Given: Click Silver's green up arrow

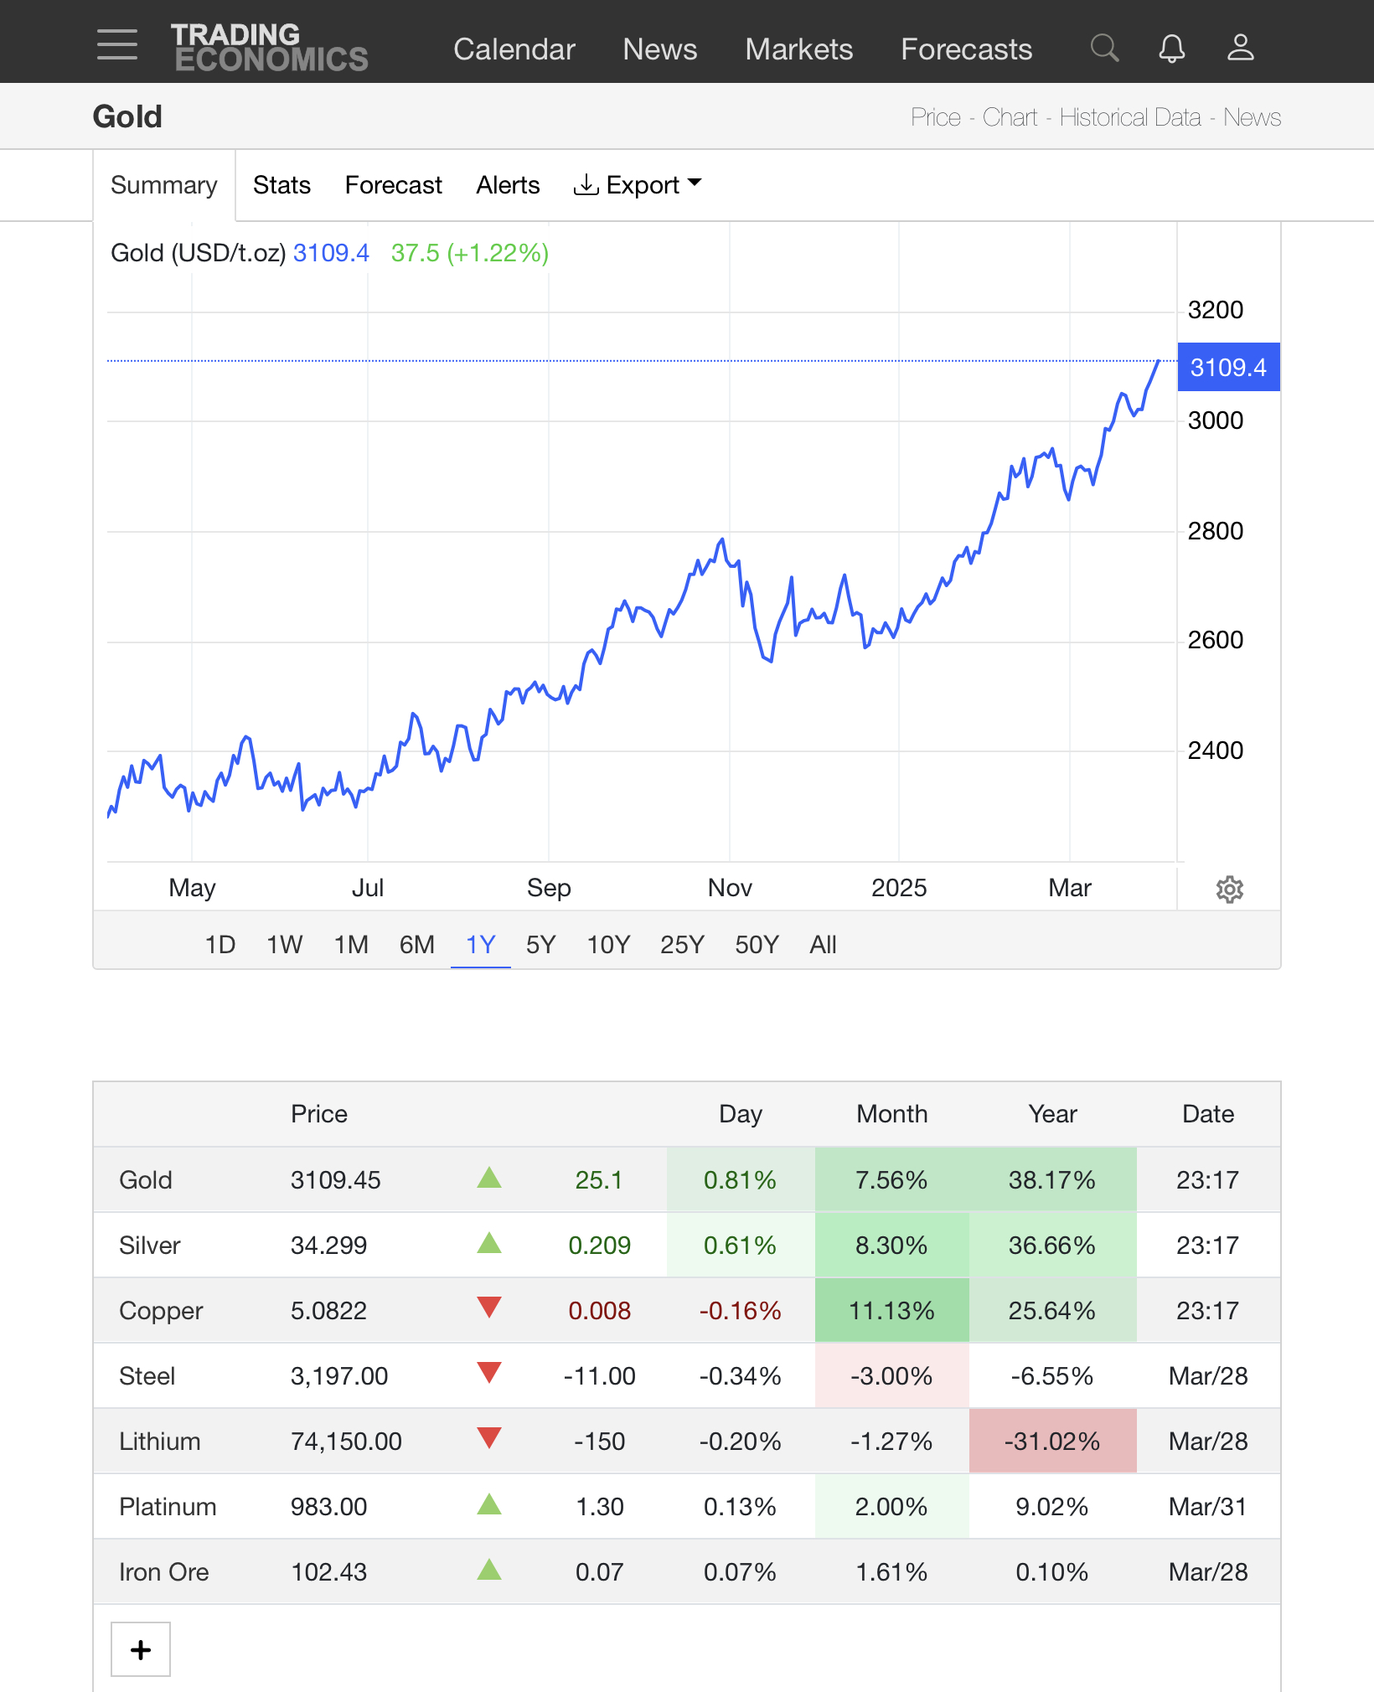Looking at the screenshot, I should pyautogui.click(x=489, y=1244).
